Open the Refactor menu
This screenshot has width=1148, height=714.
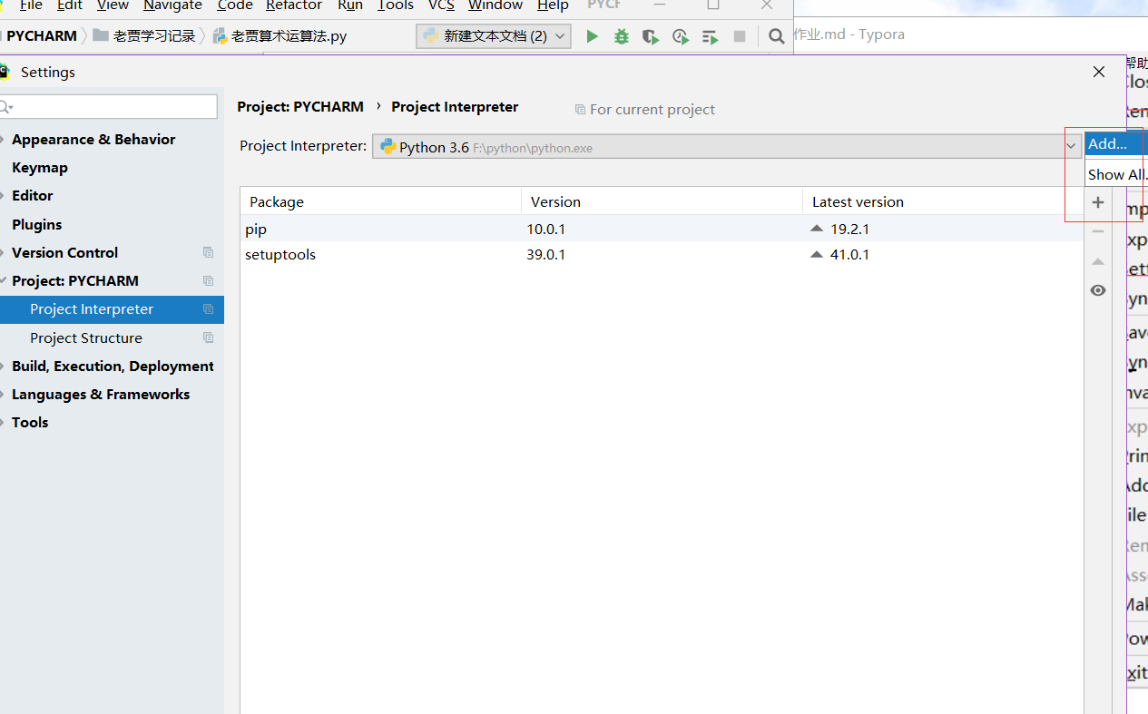coord(294,5)
